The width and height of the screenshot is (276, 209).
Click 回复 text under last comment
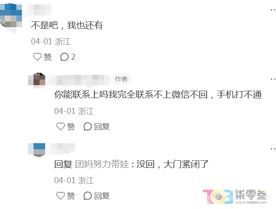coord(102,196)
